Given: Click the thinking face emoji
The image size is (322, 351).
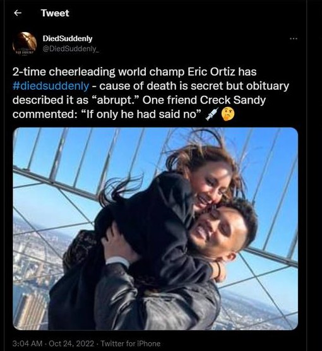Looking at the screenshot, I should point(228,114).
